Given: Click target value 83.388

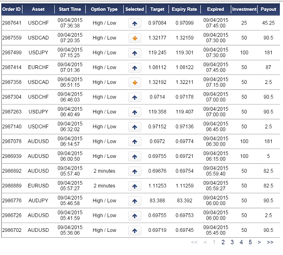Looking at the screenshot, I should [157, 201].
